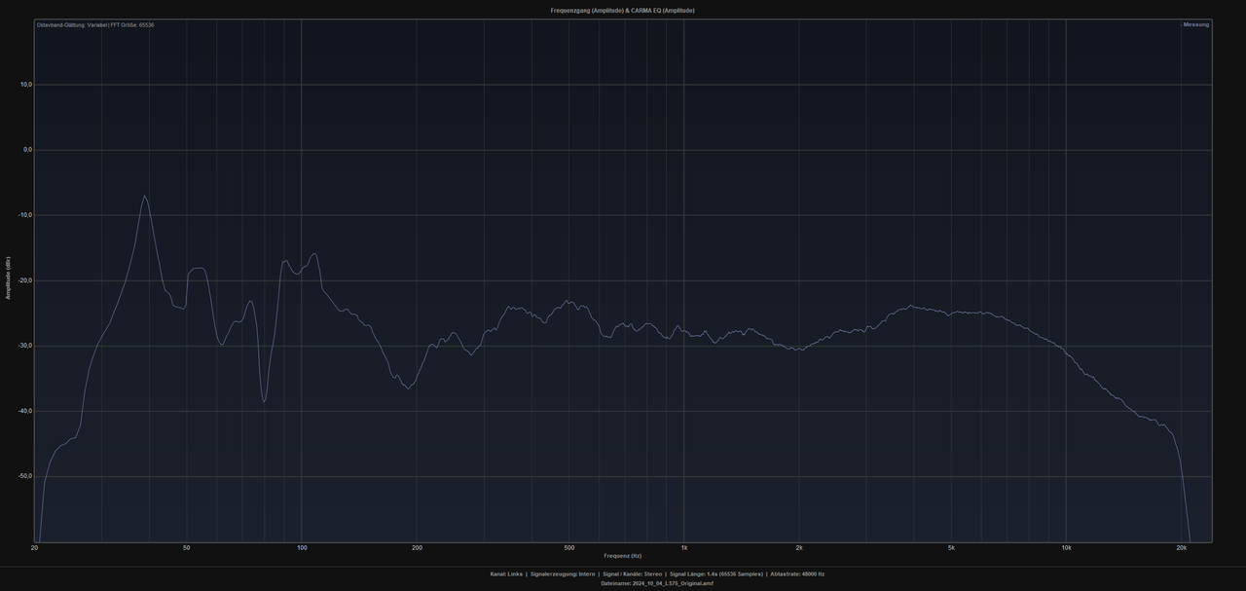Click the 10k x-axis tick label

(1067, 548)
